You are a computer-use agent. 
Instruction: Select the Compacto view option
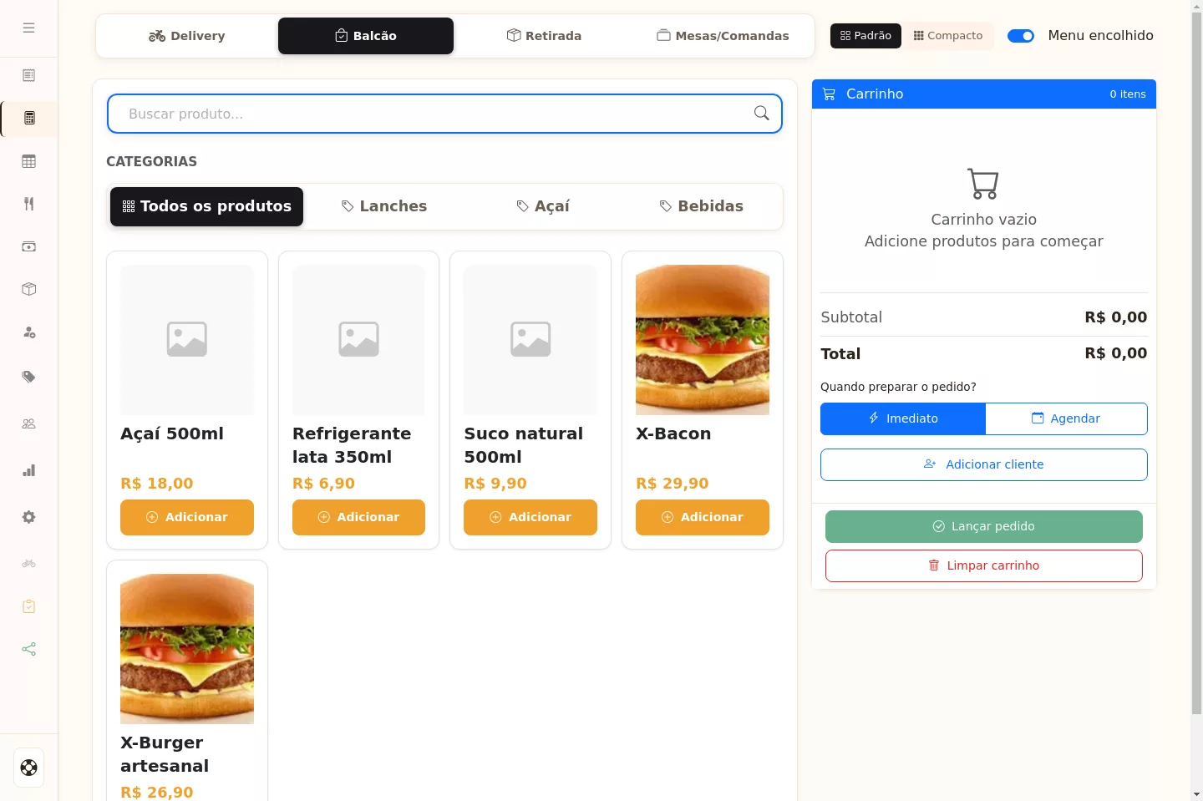948,36
